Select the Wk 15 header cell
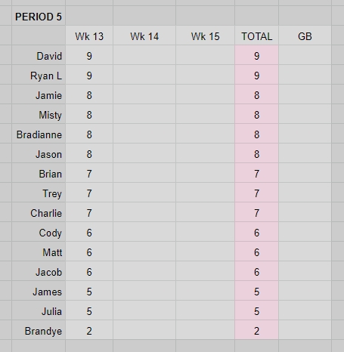The width and height of the screenshot is (344, 352). 206,36
